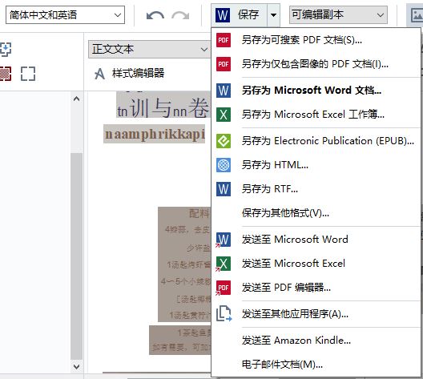Select the dark red picture area tool

point(6,74)
